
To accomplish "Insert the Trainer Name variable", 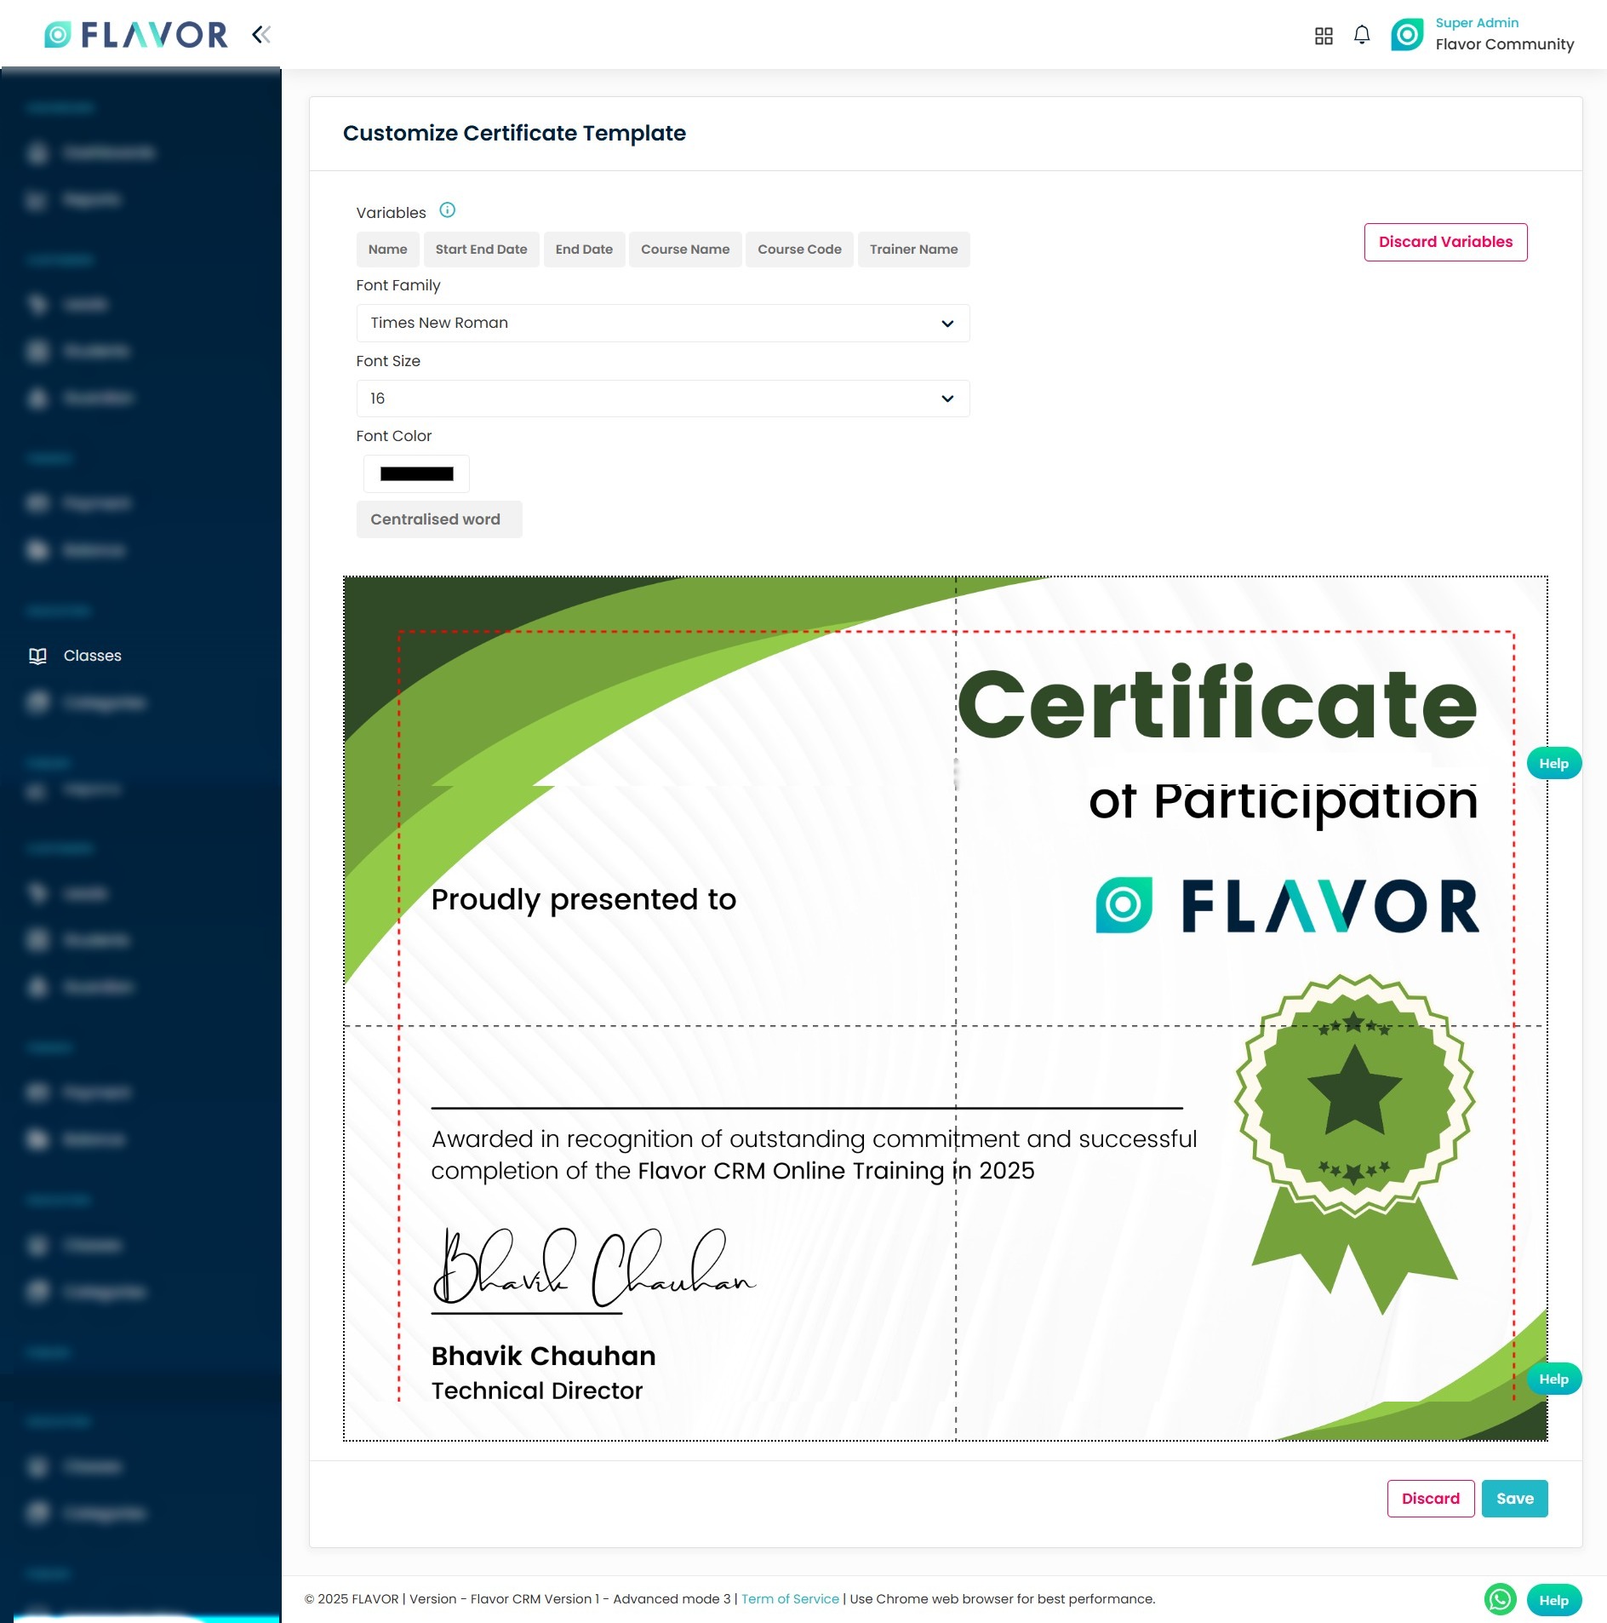I will [x=913, y=249].
